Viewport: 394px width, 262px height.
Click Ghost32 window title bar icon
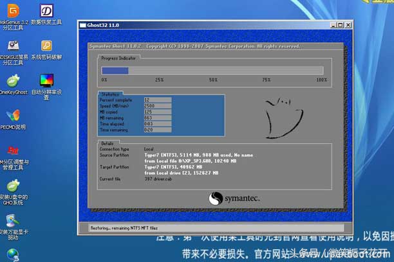(x=82, y=25)
